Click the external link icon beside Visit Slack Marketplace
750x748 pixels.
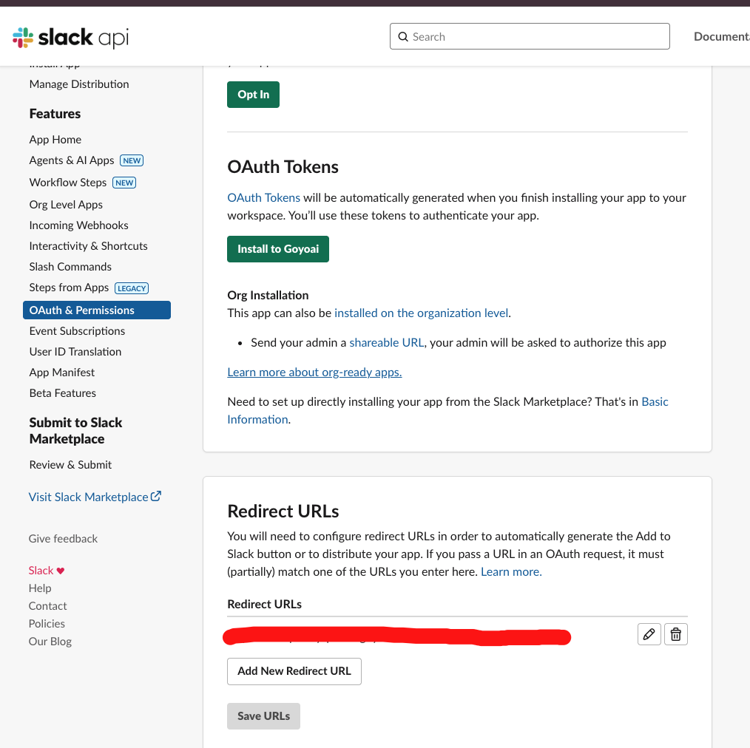pyautogui.click(x=156, y=496)
